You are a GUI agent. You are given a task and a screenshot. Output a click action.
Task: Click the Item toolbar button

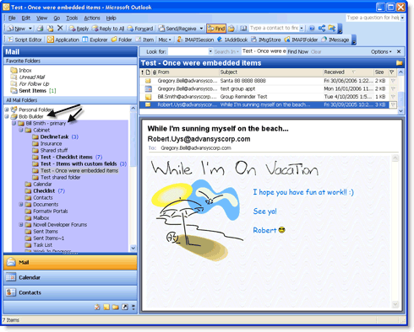tap(144, 40)
